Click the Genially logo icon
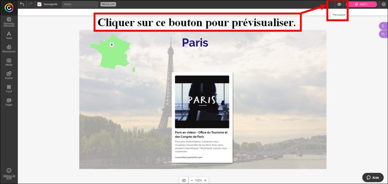This screenshot has height=184, width=388. click(x=9, y=7)
